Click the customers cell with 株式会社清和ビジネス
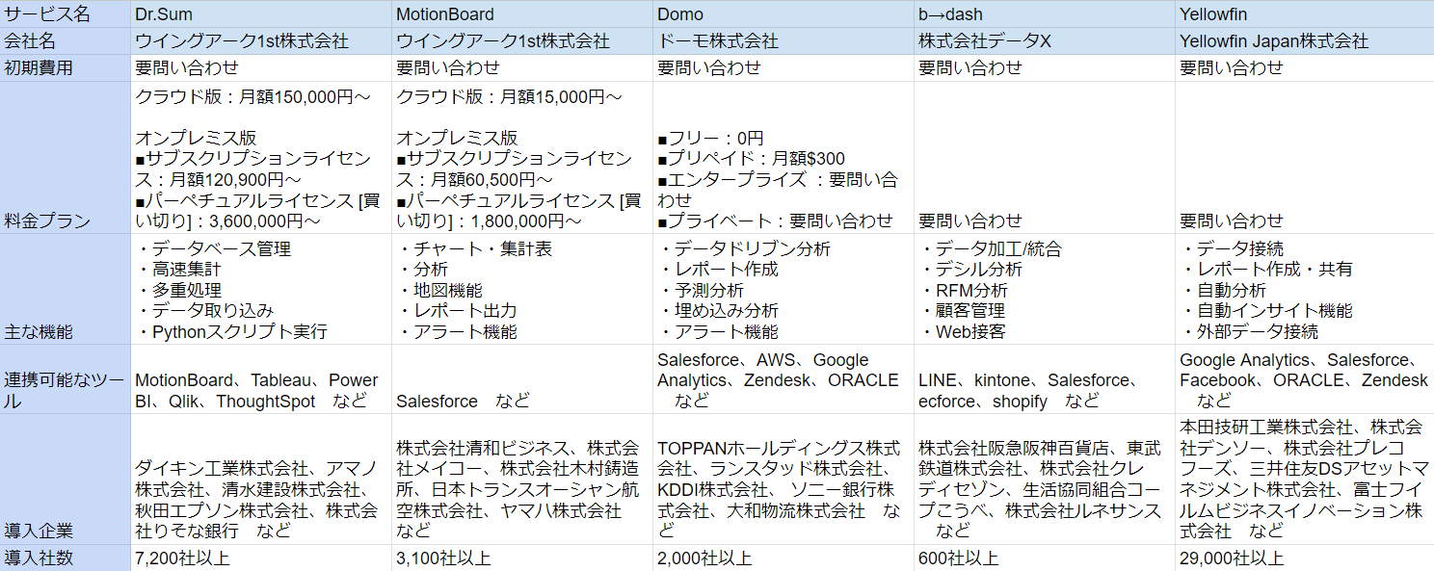This screenshot has width=1434, height=571. click(x=522, y=480)
